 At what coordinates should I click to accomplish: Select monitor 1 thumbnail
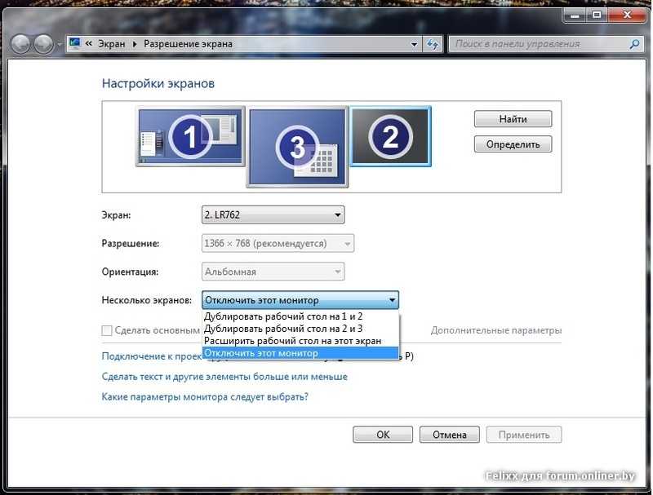(x=190, y=136)
